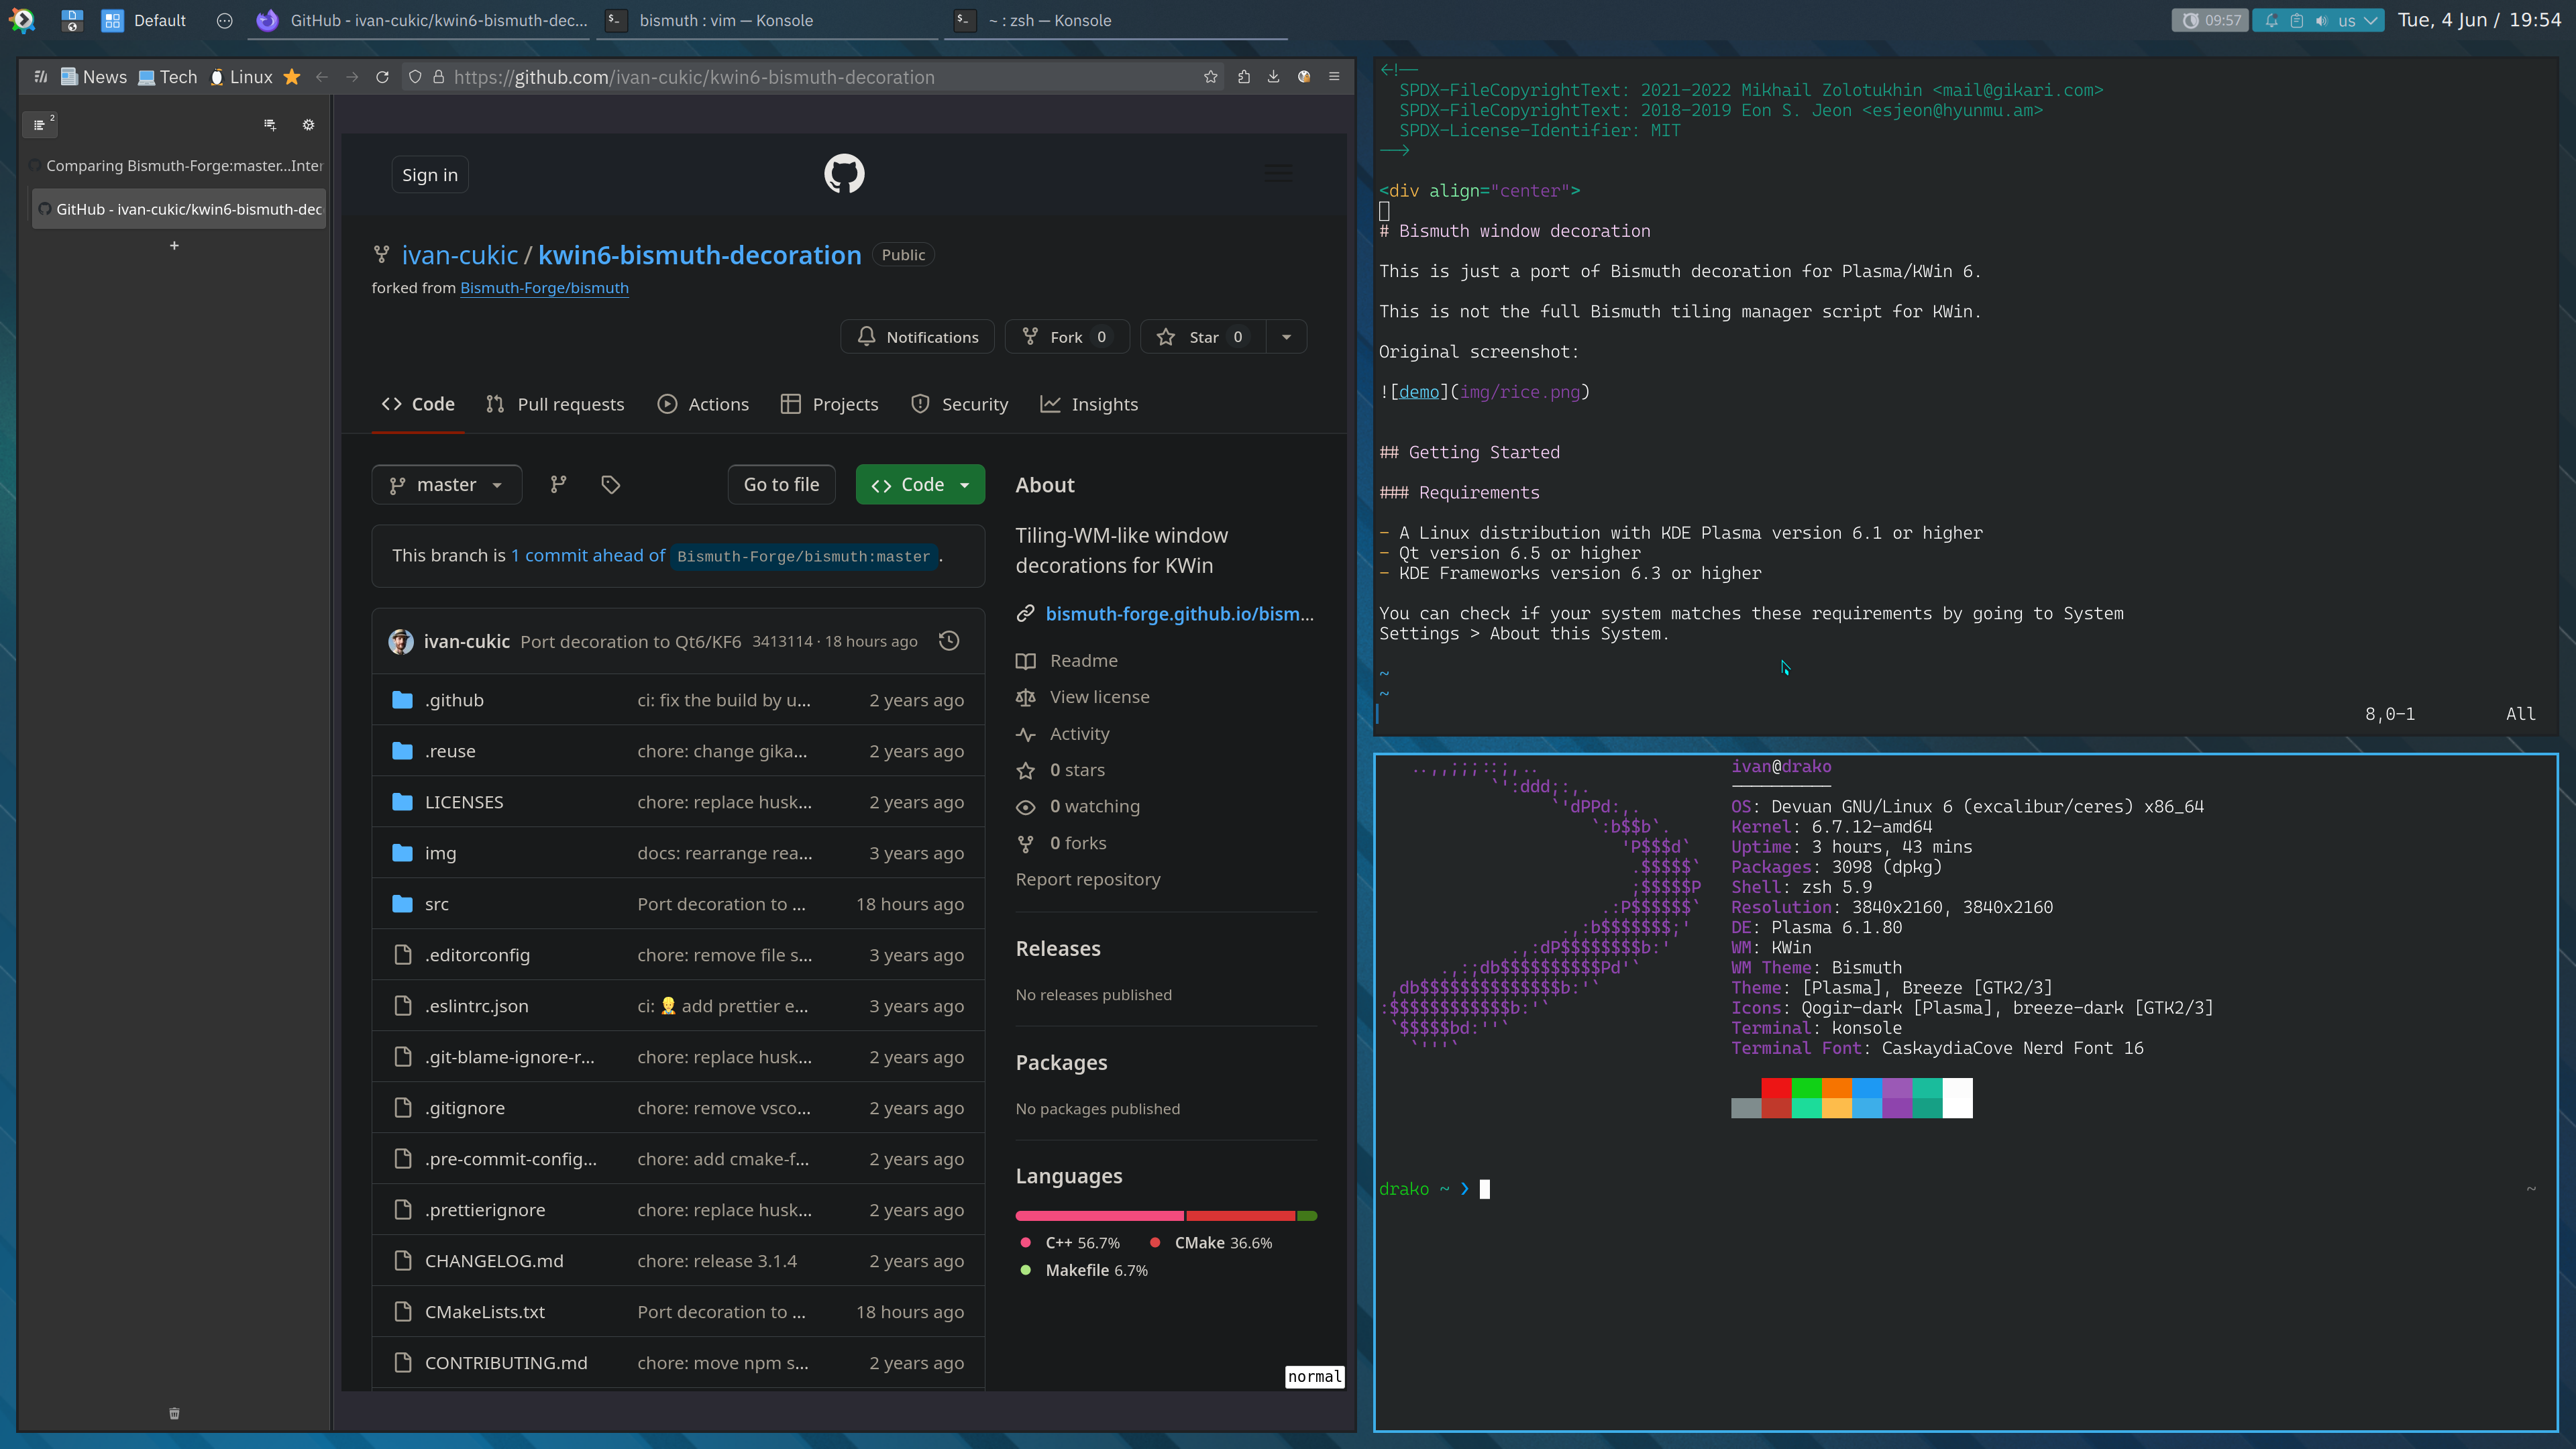Star the repository
The width and height of the screenshot is (2576, 1449).
pyautogui.click(x=1203, y=337)
